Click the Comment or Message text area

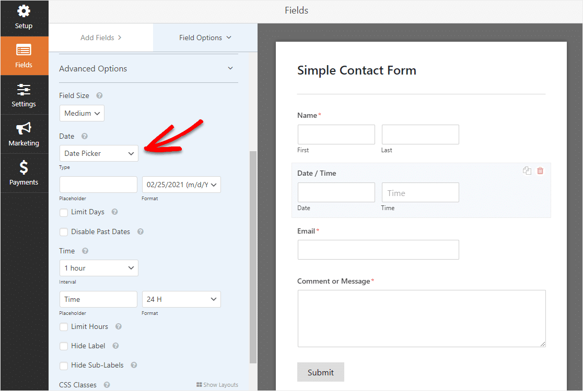click(422, 318)
